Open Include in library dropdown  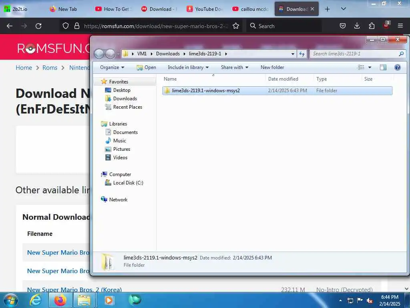188,67
